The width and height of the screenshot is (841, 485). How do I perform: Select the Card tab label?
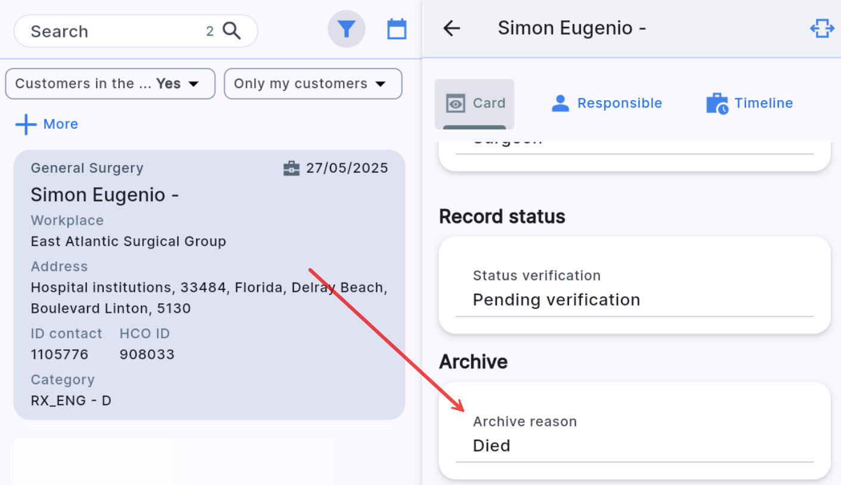[489, 104]
